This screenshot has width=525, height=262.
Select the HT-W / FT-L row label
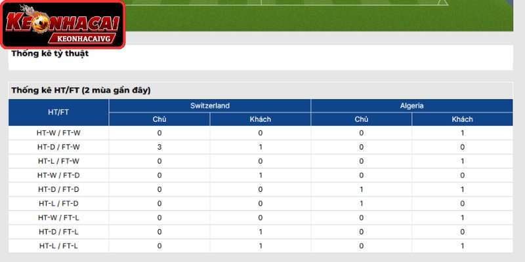click(58, 217)
